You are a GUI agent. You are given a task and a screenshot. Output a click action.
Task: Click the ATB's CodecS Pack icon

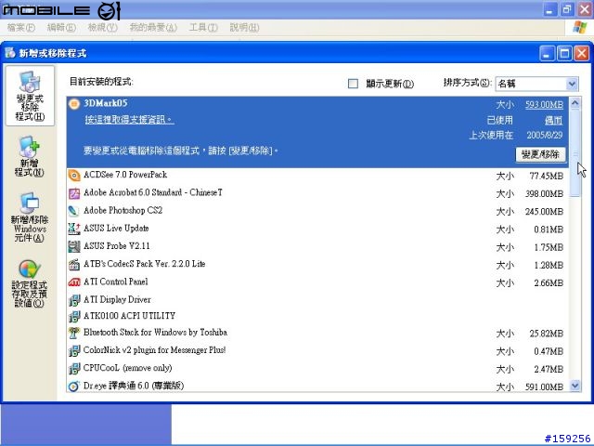pyautogui.click(x=74, y=264)
